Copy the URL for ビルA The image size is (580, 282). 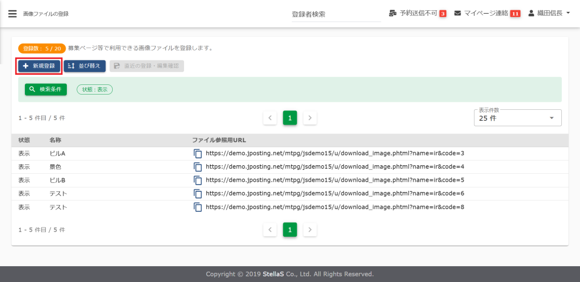[198, 153]
